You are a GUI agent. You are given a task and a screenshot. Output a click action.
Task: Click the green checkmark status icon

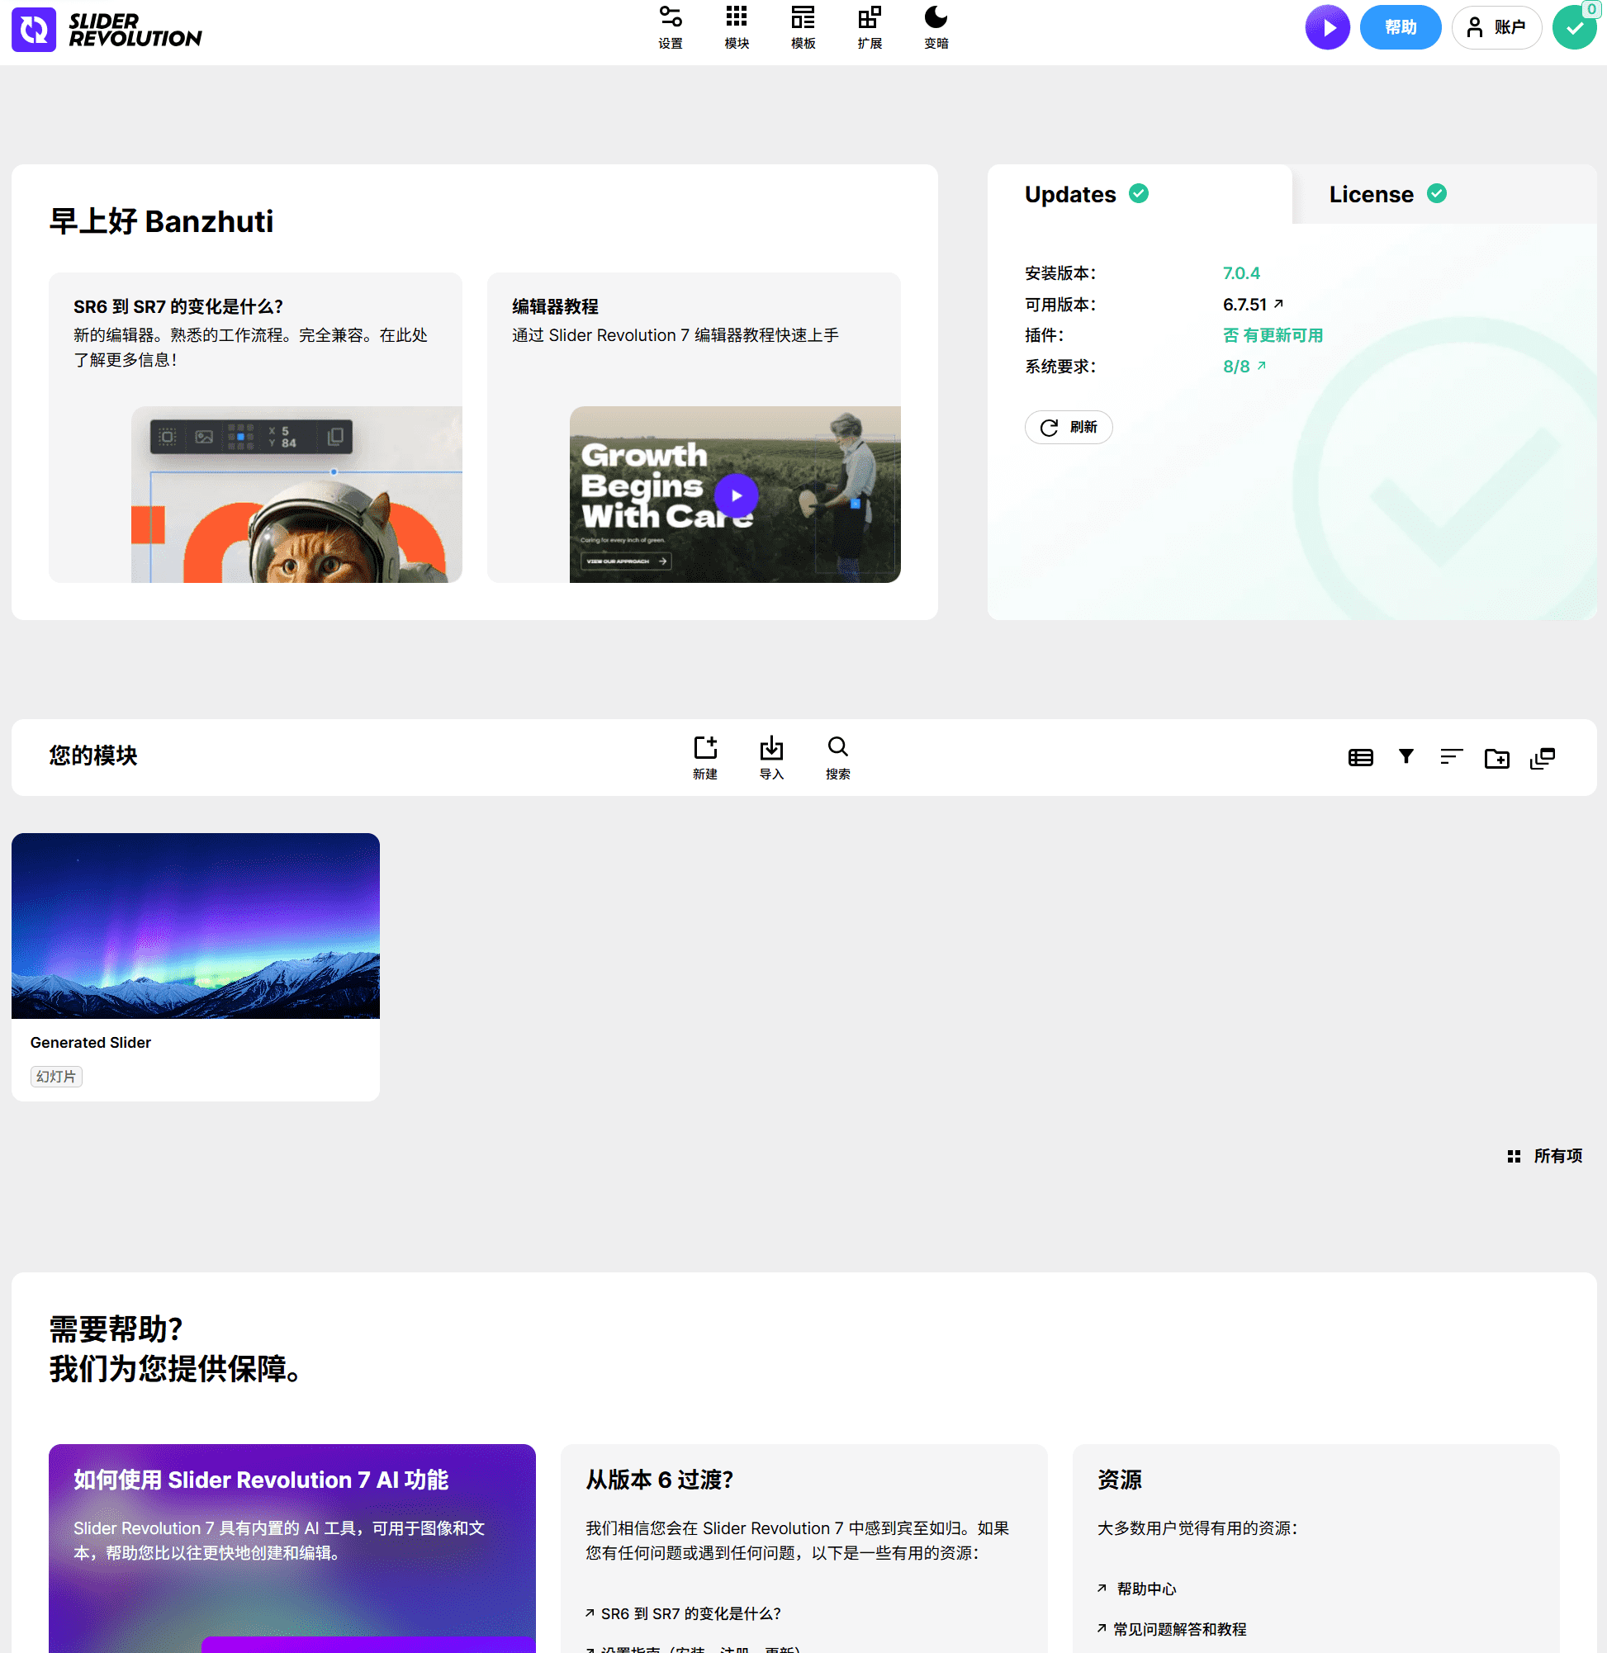(x=1574, y=28)
